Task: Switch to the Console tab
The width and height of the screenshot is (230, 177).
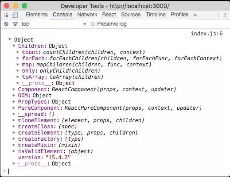Action: (62, 15)
